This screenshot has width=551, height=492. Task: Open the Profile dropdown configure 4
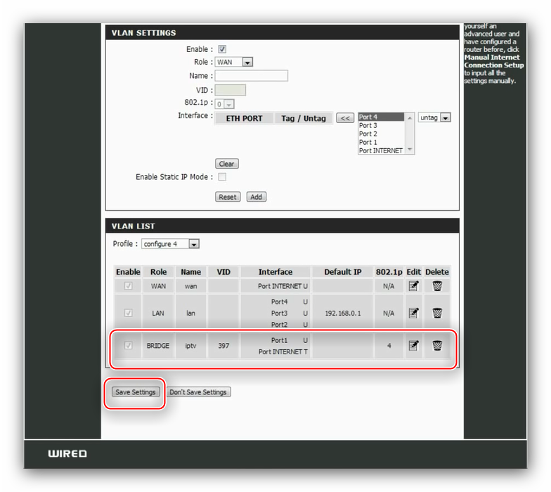click(170, 244)
